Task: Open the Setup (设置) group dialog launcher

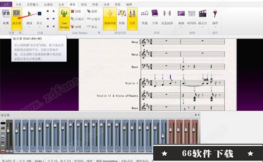Action: click(x=20, y=32)
